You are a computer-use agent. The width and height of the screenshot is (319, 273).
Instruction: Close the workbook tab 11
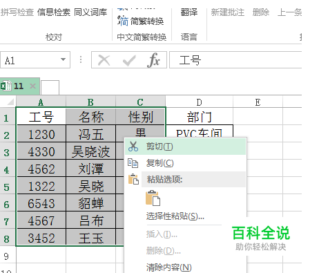[33, 86]
